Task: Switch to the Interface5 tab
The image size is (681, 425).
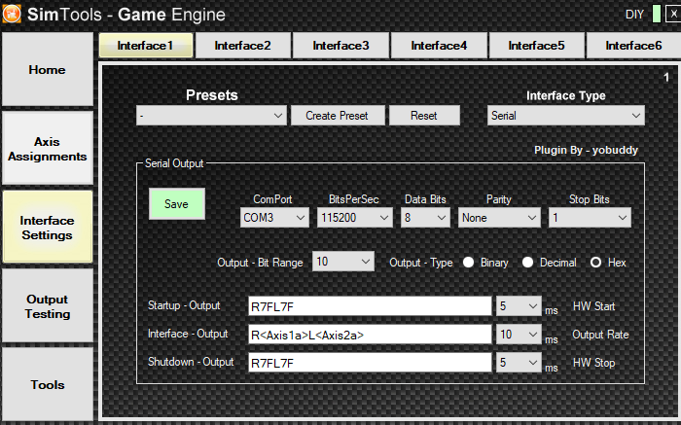Action: tap(536, 46)
